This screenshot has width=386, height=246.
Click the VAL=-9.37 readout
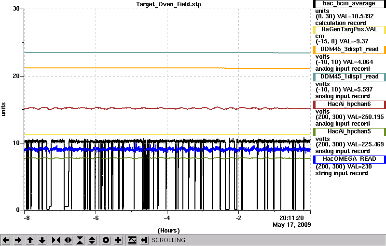[x=355, y=41]
